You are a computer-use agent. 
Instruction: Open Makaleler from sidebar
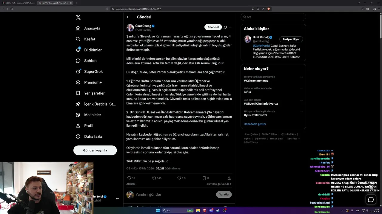pyautogui.click(x=88, y=115)
